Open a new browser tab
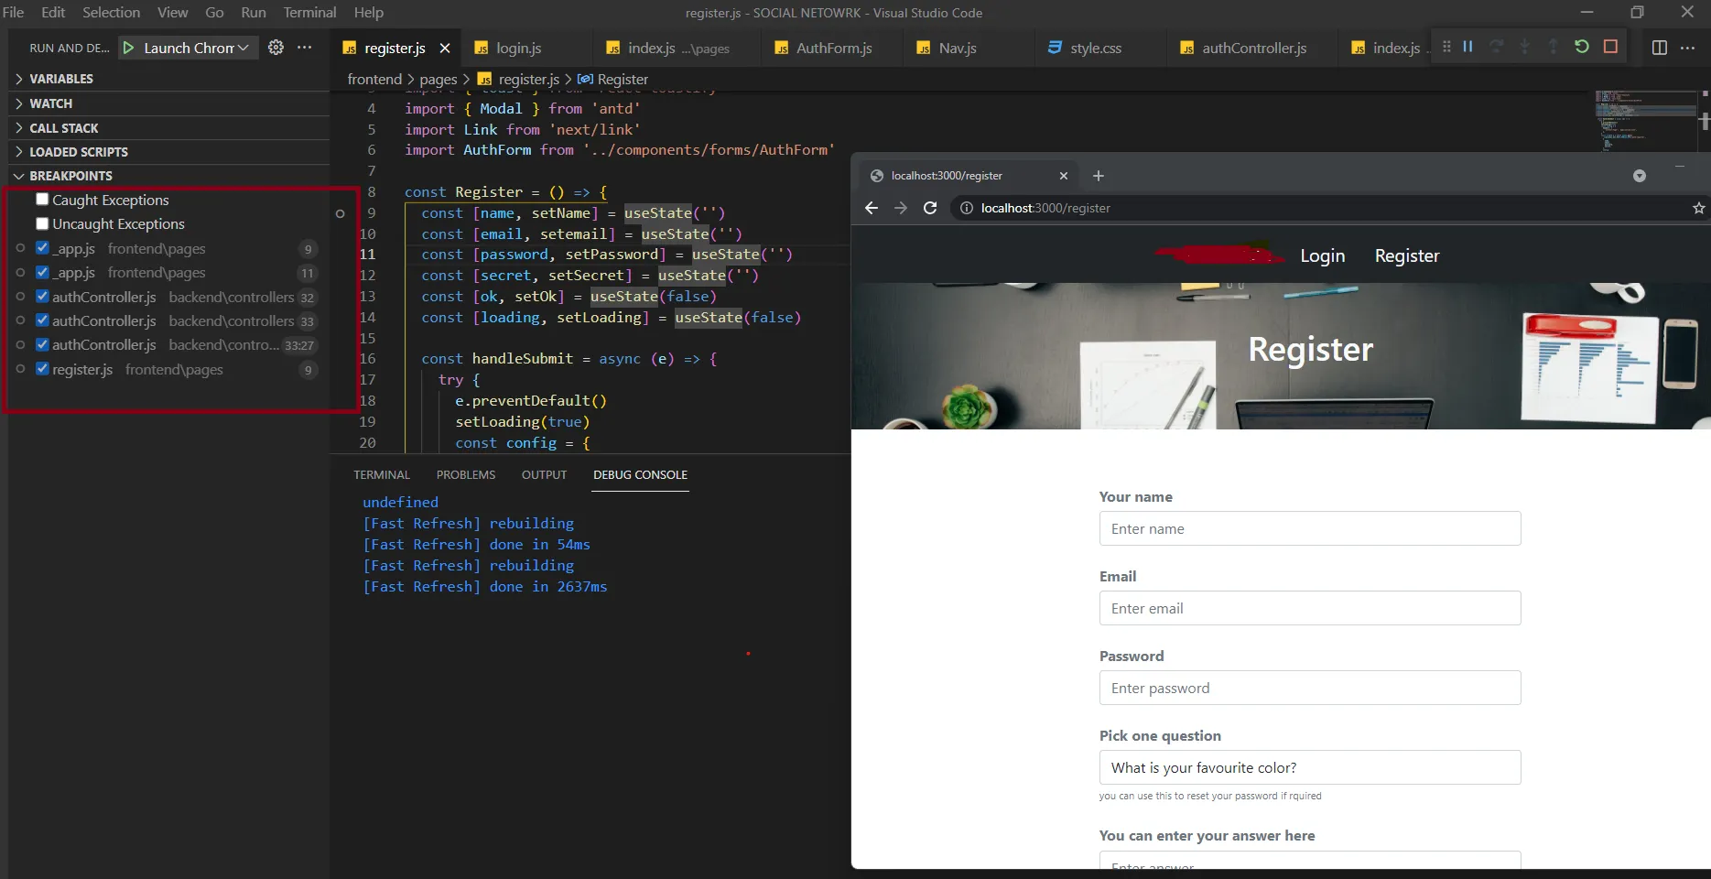Screen dimensions: 1711x879 (x=1099, y=176)
